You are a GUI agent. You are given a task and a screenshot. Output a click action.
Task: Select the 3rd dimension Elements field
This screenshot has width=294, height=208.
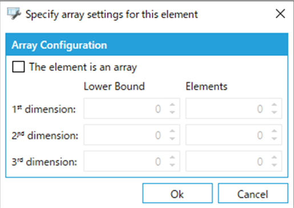233,161
